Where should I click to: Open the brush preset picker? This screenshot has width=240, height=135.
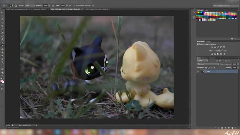[x=11, y=6]
